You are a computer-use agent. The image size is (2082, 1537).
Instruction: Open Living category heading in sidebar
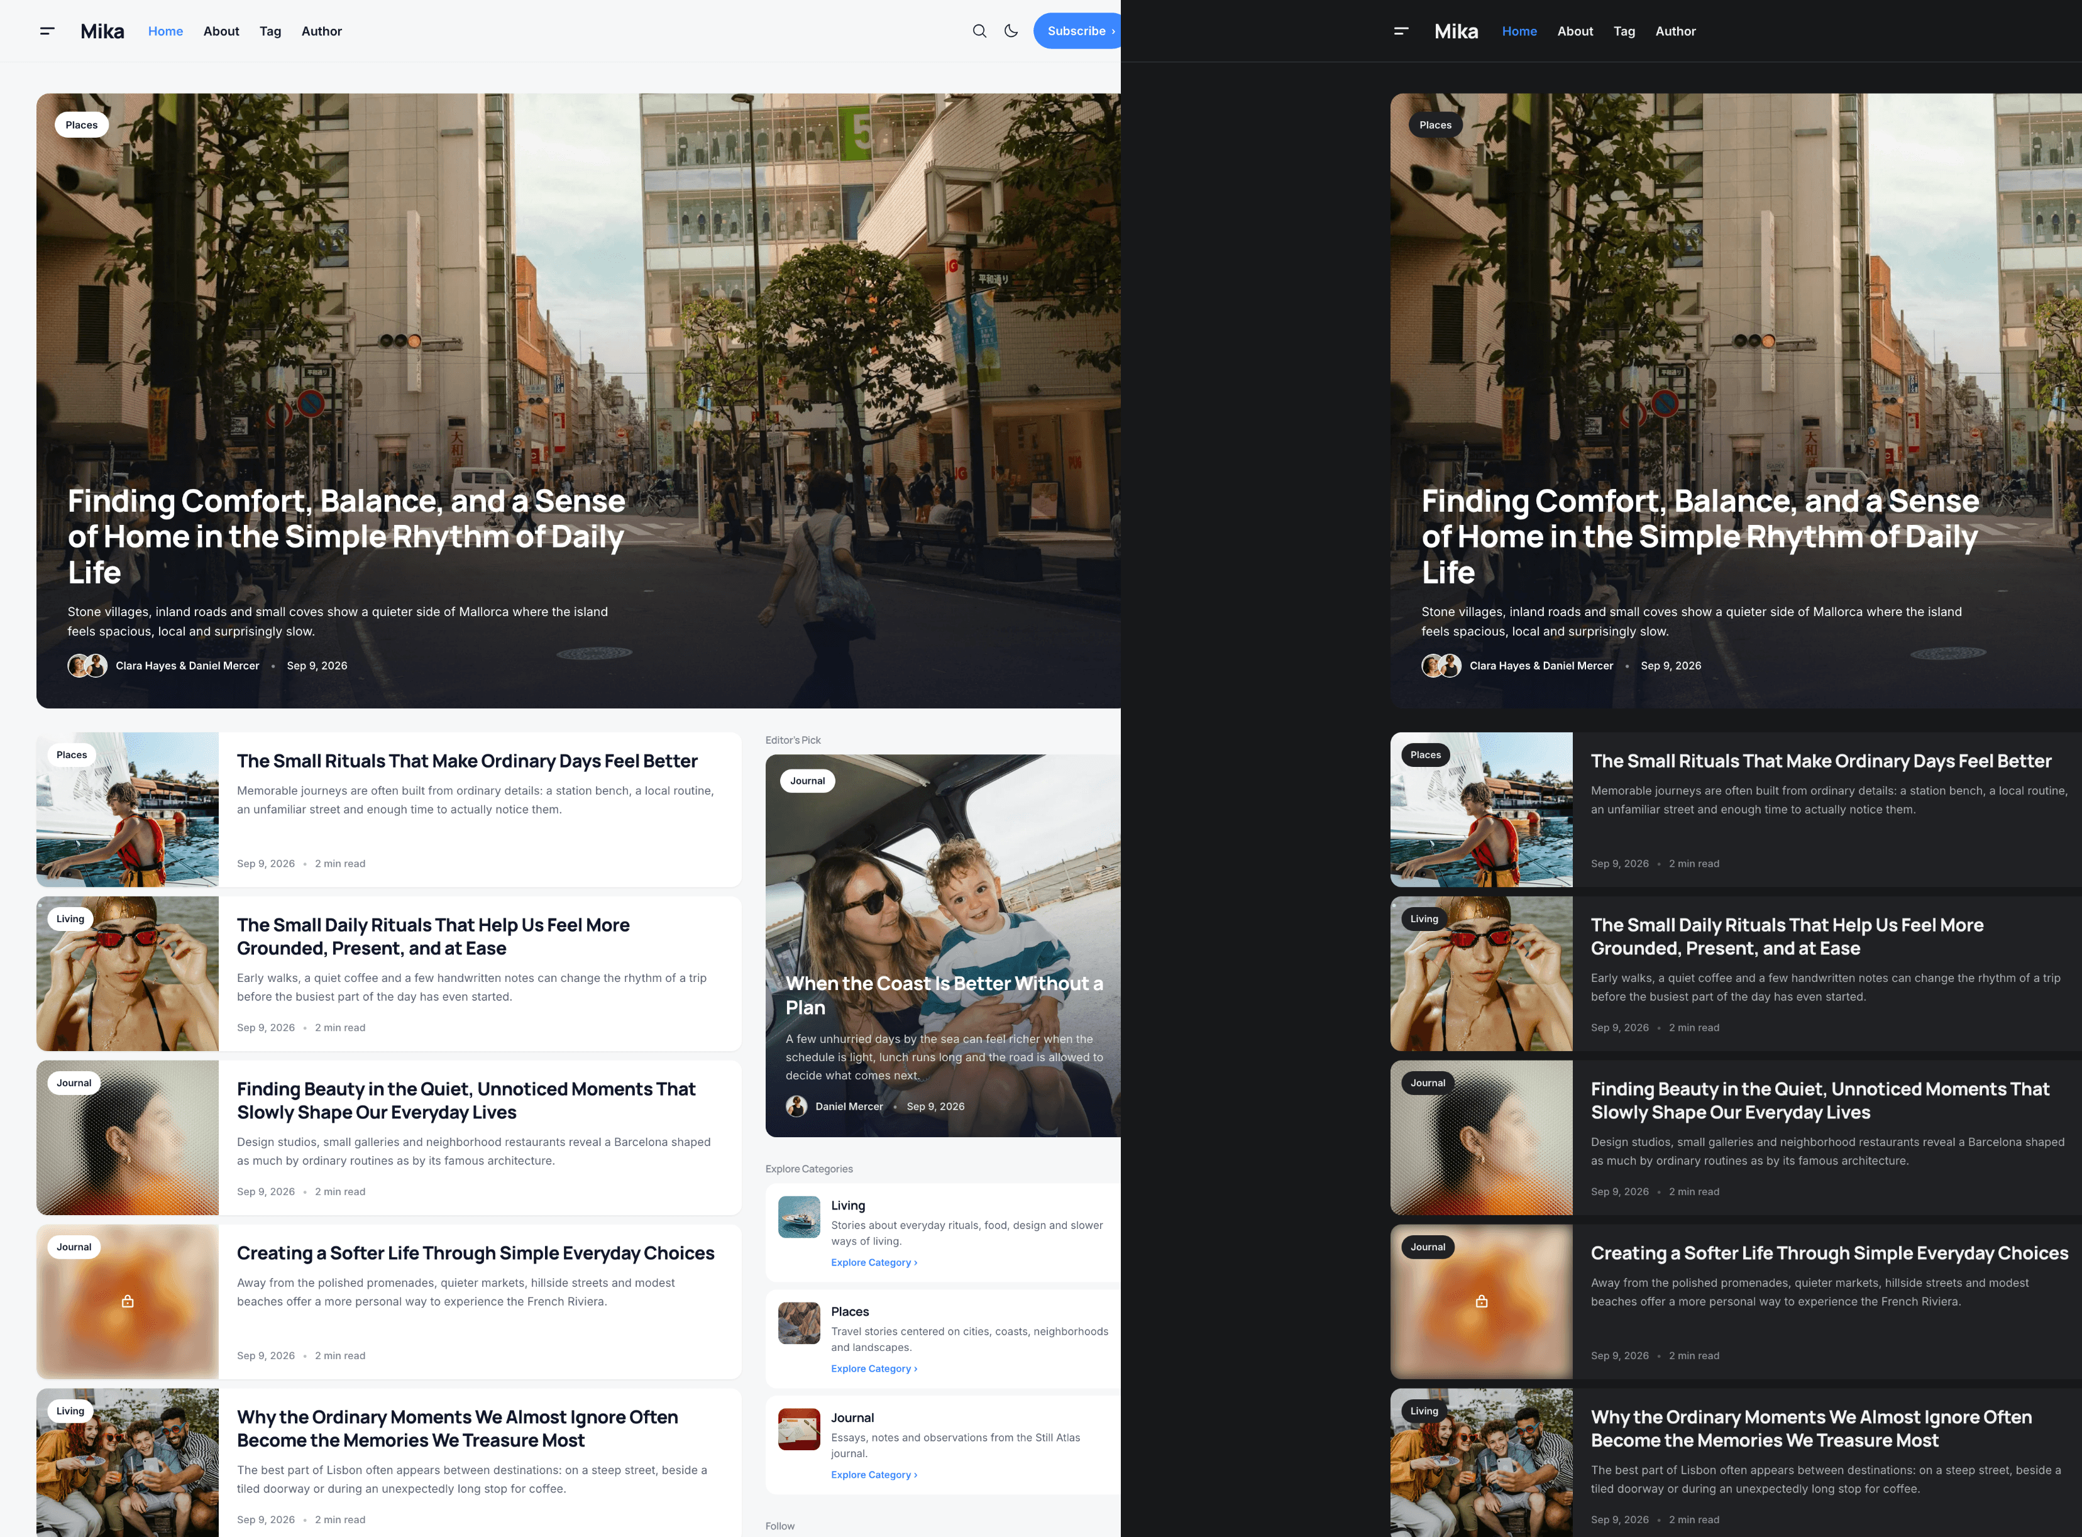847,1205
